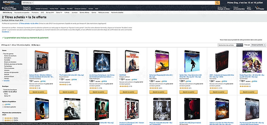The image size is (267, 125).
Task: Click Rechercher button beside article search
Action: click(239, 45)
